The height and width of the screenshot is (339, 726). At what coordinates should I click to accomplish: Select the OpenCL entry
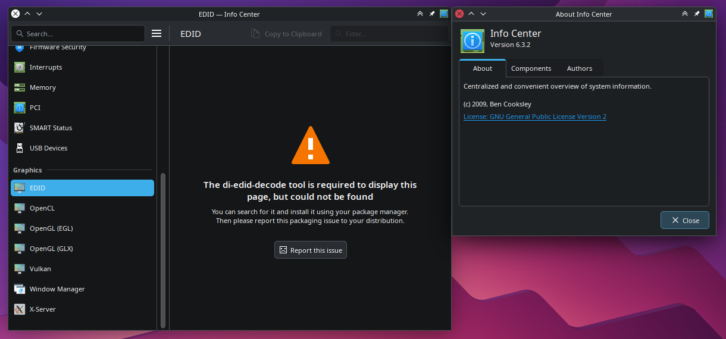click(x=82, y=208)
